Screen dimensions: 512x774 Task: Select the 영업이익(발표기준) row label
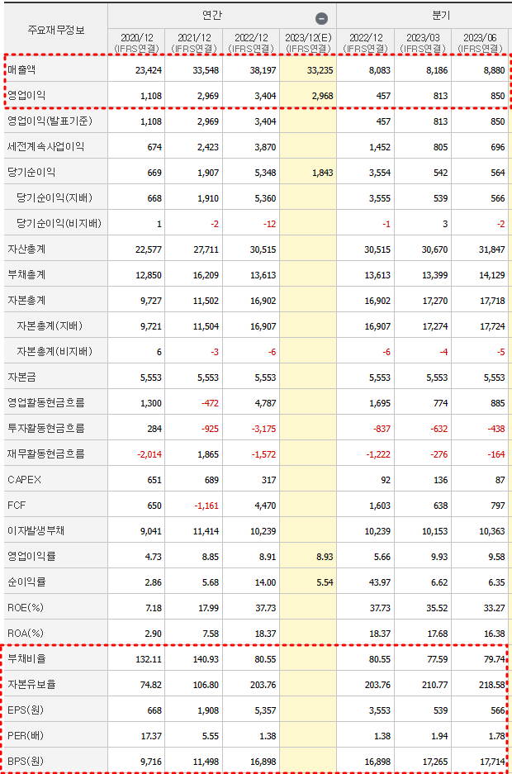pos(50,121)
